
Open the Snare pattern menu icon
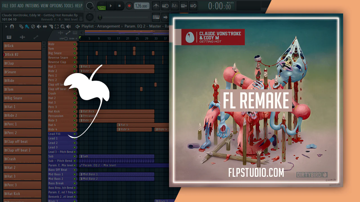tap(5, 72)
